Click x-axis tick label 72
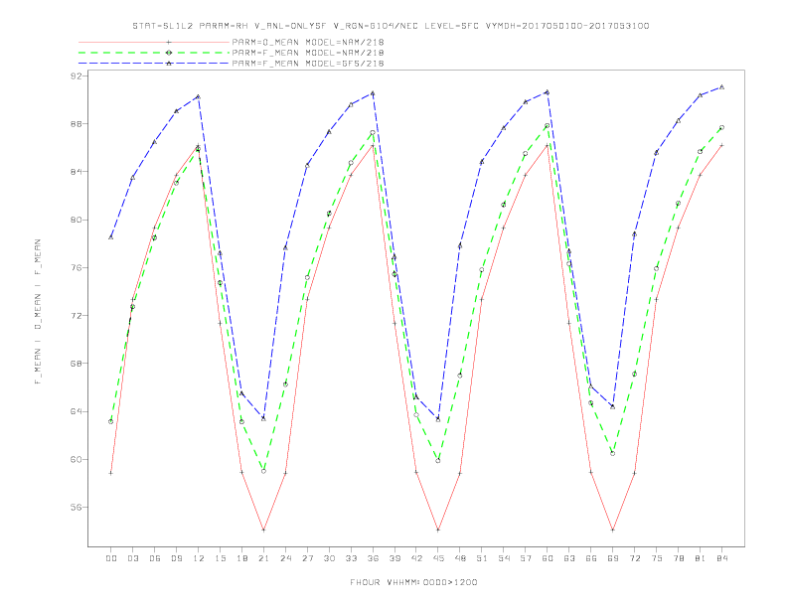 click(x=635, y=558)
